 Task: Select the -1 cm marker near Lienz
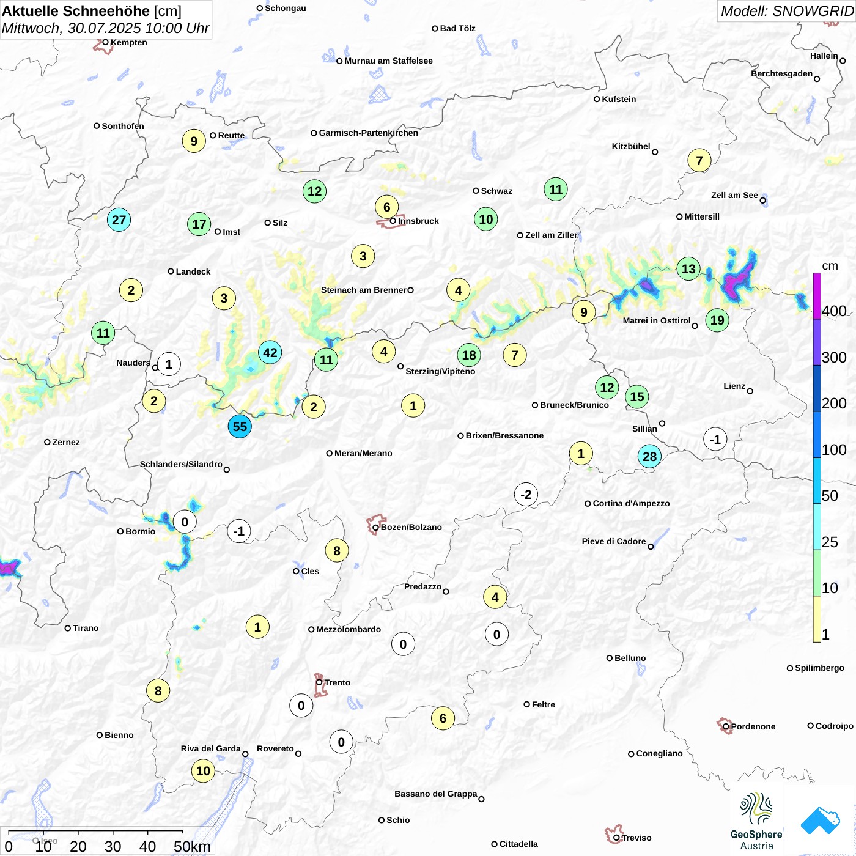[715, 439]
